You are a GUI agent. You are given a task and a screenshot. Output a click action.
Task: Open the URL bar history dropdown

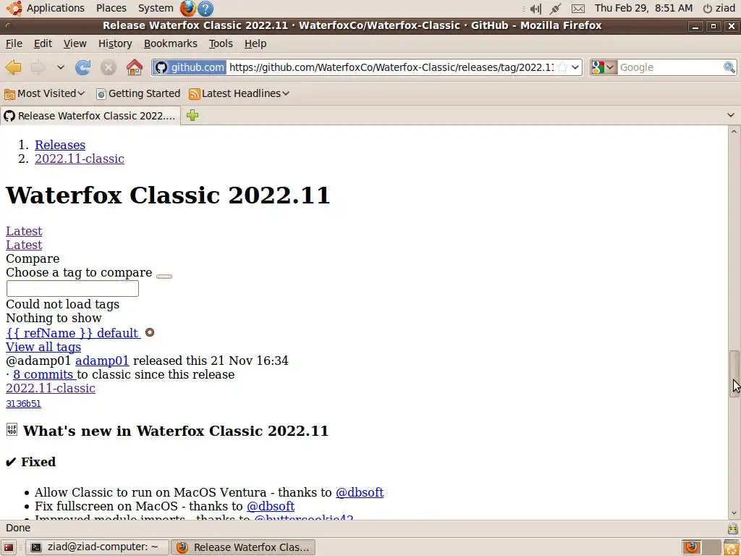pos(575,67)
